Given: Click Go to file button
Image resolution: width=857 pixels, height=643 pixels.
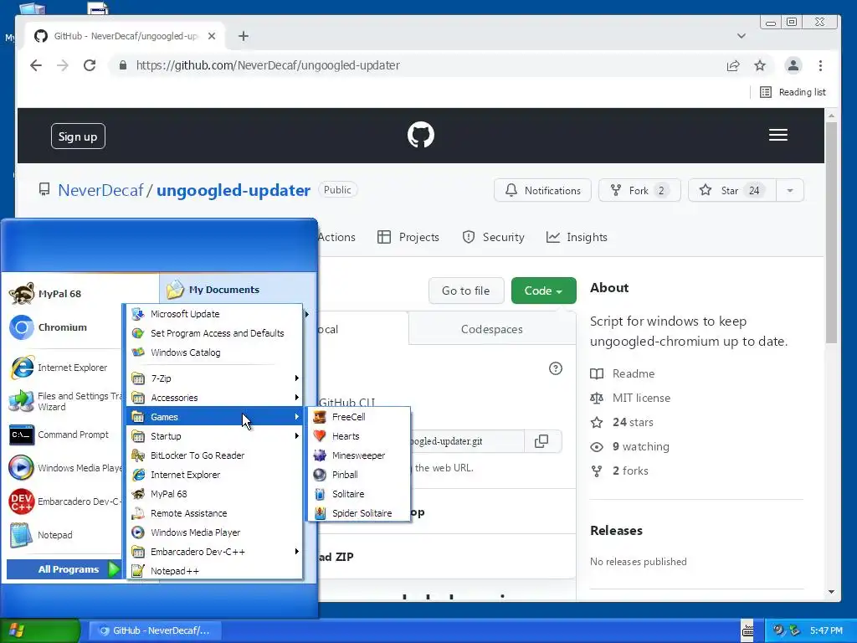Looking at the screenshot, I should (x=465, y=291).
